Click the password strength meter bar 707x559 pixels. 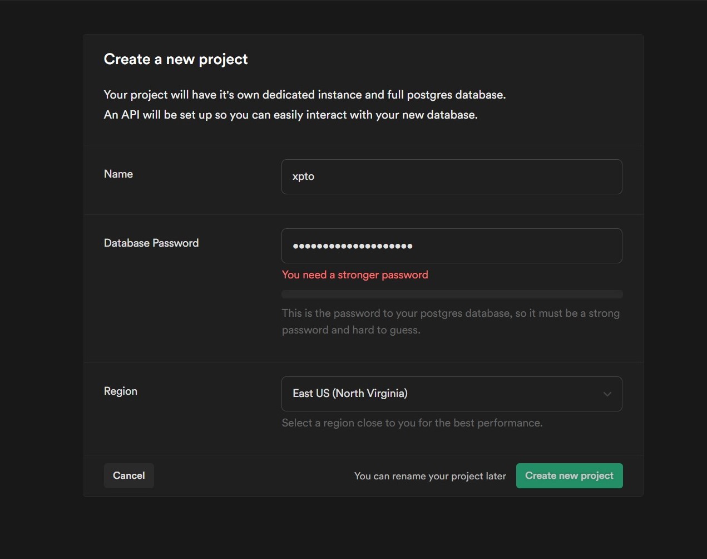pyautogui.click(x=452, y=294)
